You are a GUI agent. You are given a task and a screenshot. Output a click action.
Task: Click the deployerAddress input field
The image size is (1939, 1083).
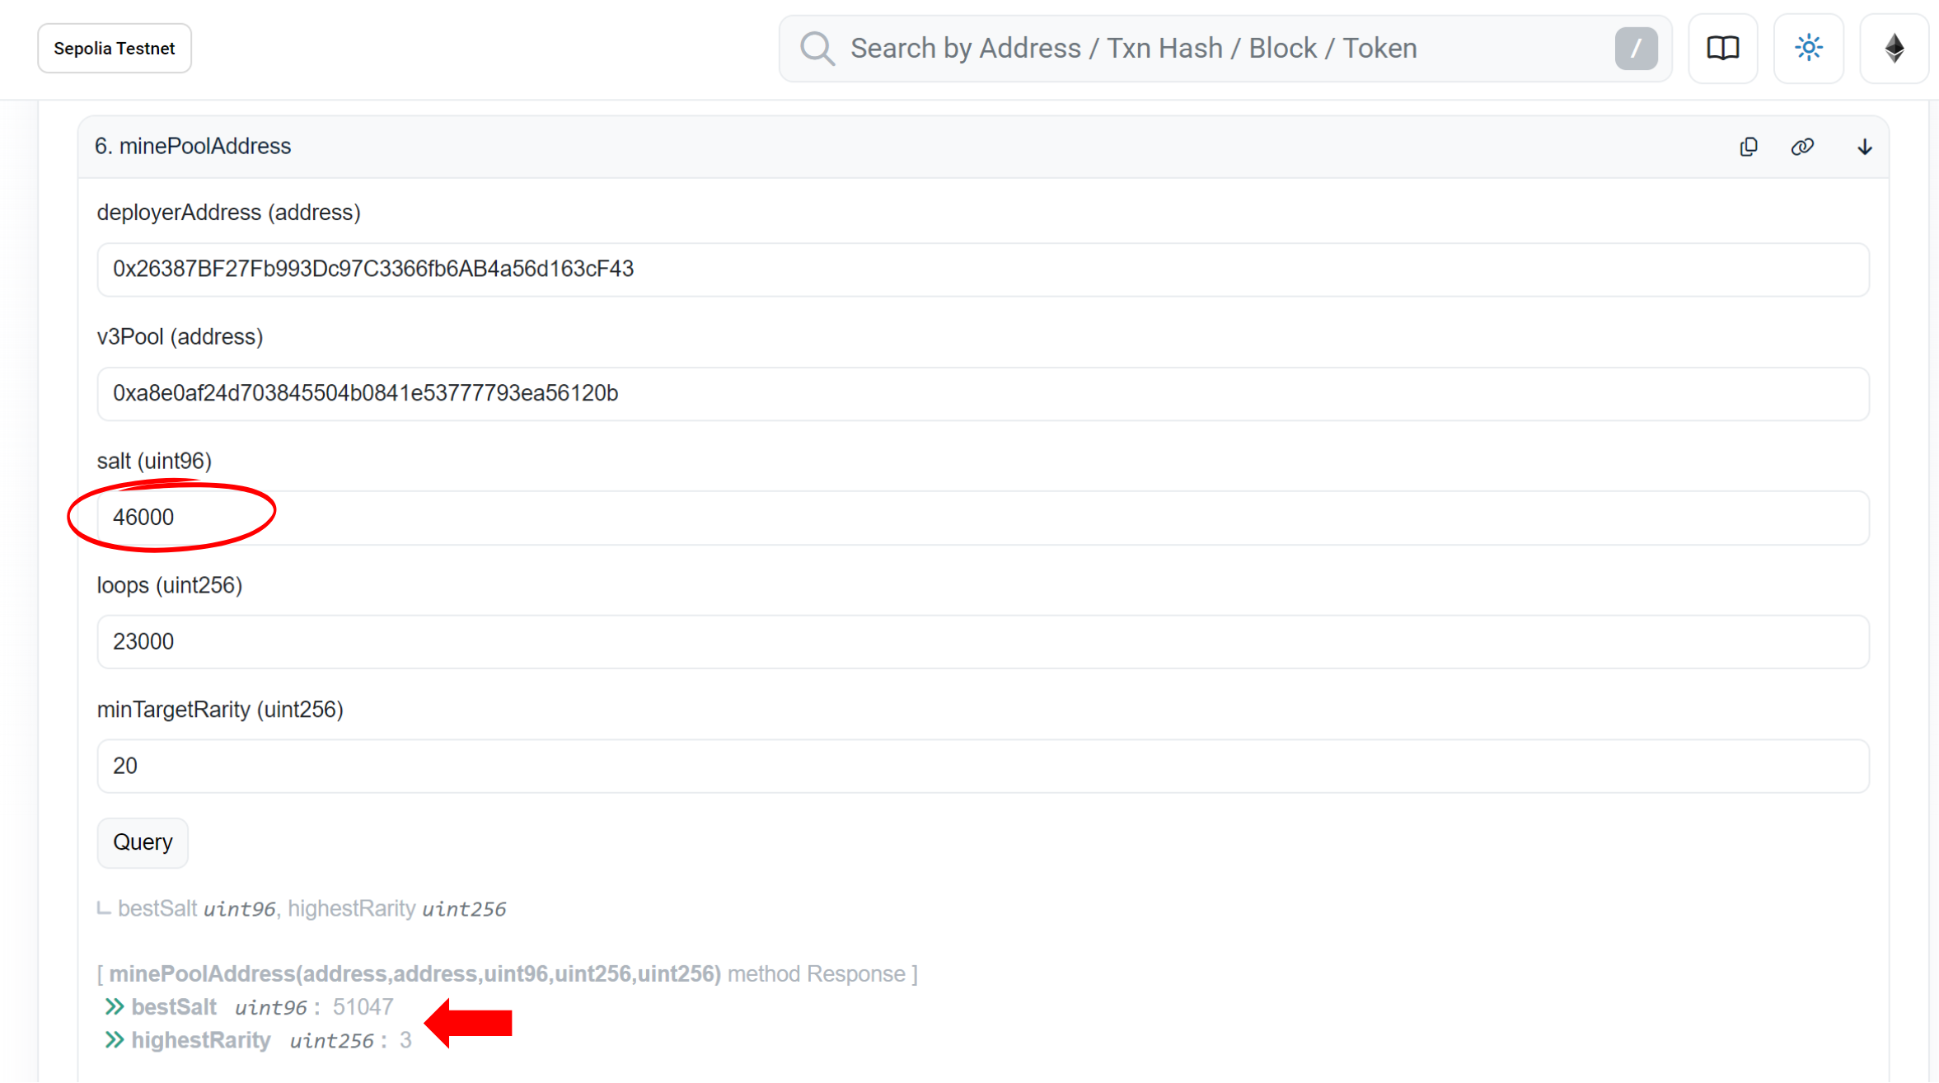[x=982, y=270]
